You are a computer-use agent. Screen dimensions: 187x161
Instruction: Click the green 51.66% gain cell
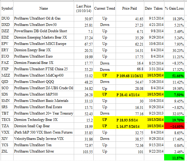[x=174, y=75]
